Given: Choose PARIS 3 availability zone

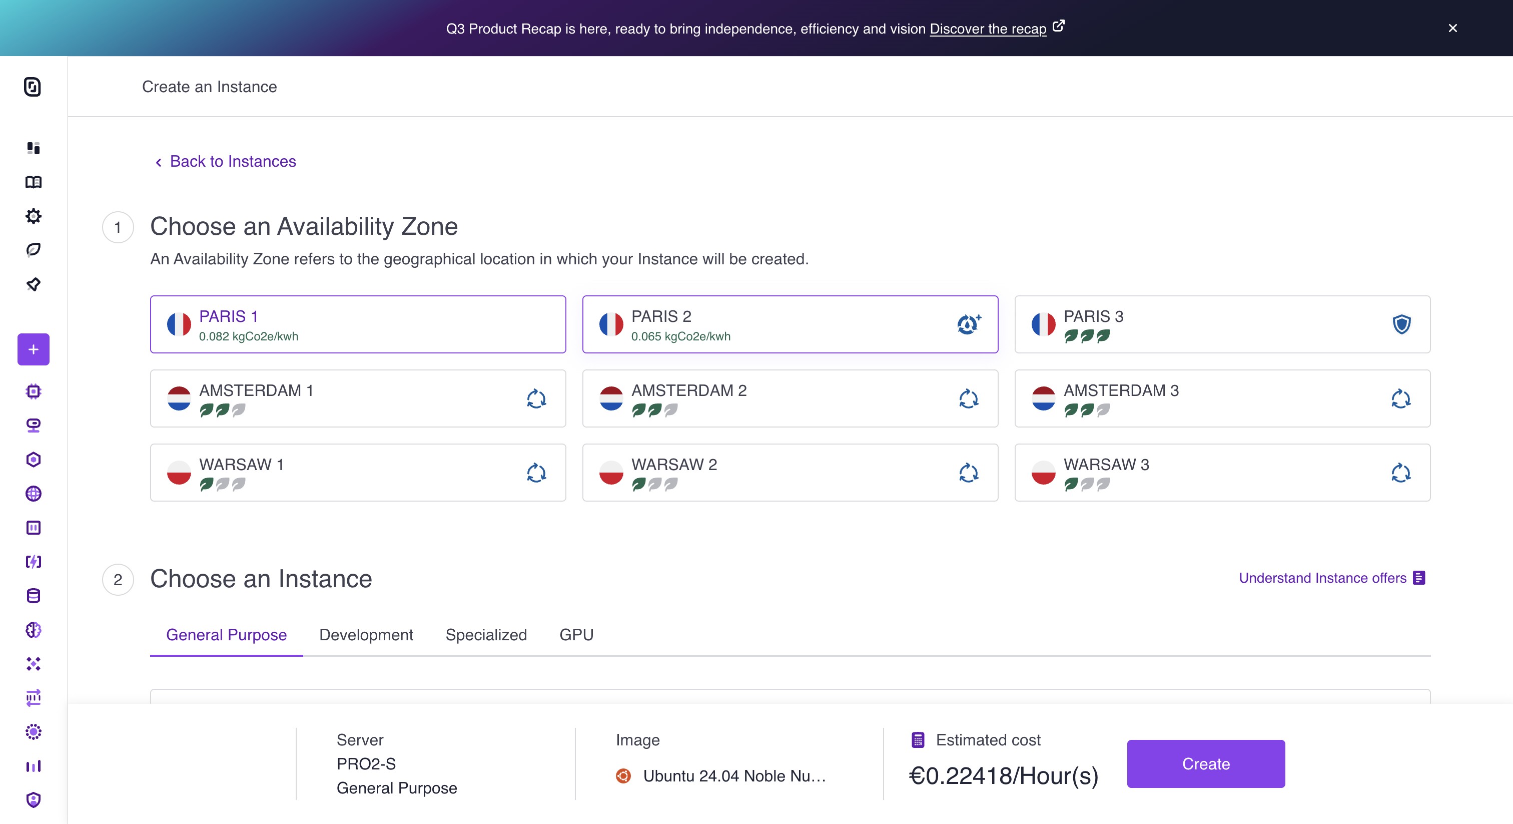Looking at the screenshot, I should click(x=1222, y=324).
